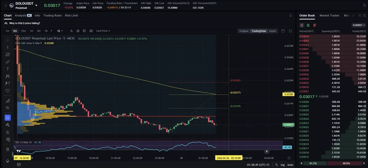This screenshot has width=368, height=168.
Task: Select the Text annotation tool
Action: point(8,69)
